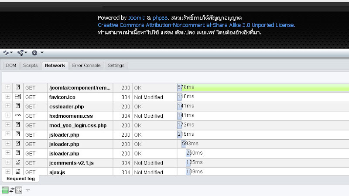Screen dimensions: 349x196
Task: Click the 110ms timing bar for favicon.ico
Action: pos(180,96)
